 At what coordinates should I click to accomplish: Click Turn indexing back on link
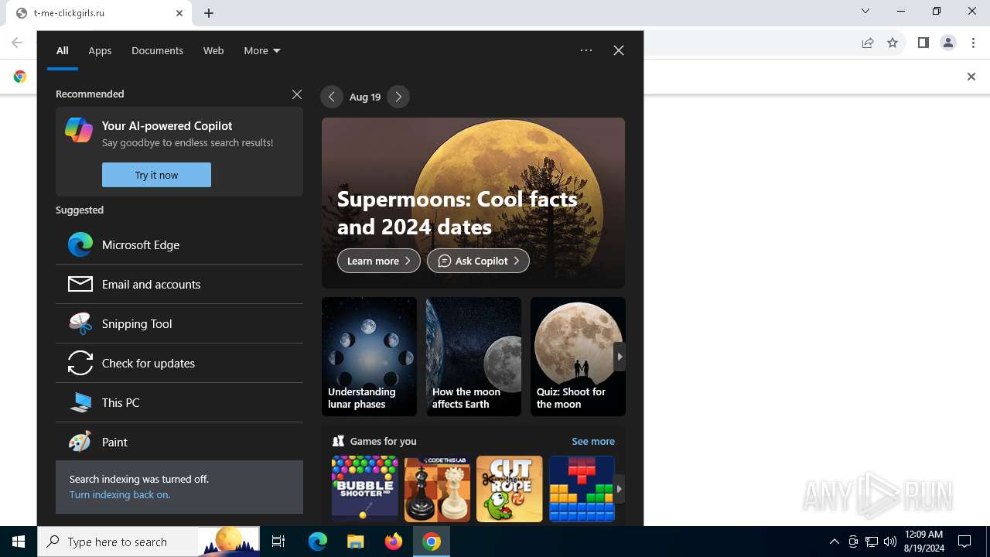[120, 494]
